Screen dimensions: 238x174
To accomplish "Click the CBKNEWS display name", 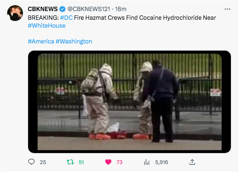I will coord(43,9).
